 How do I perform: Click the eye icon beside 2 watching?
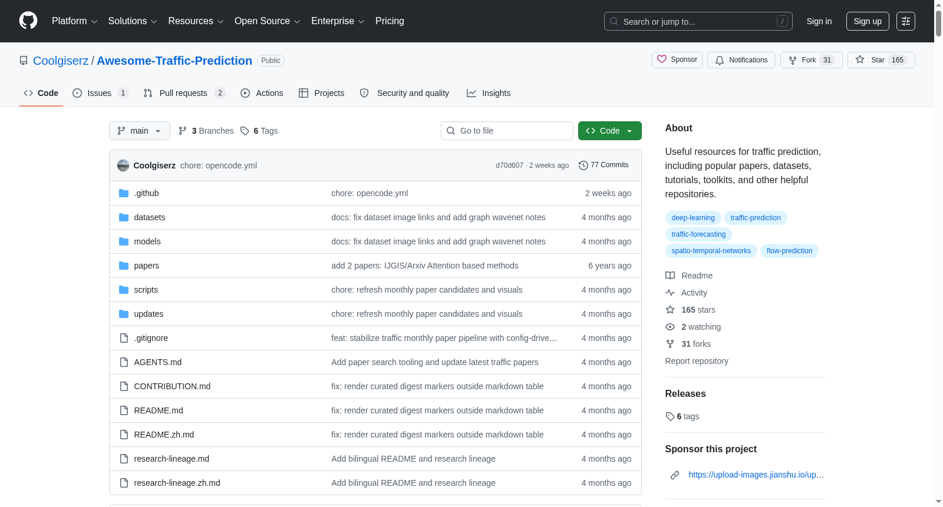670,327
